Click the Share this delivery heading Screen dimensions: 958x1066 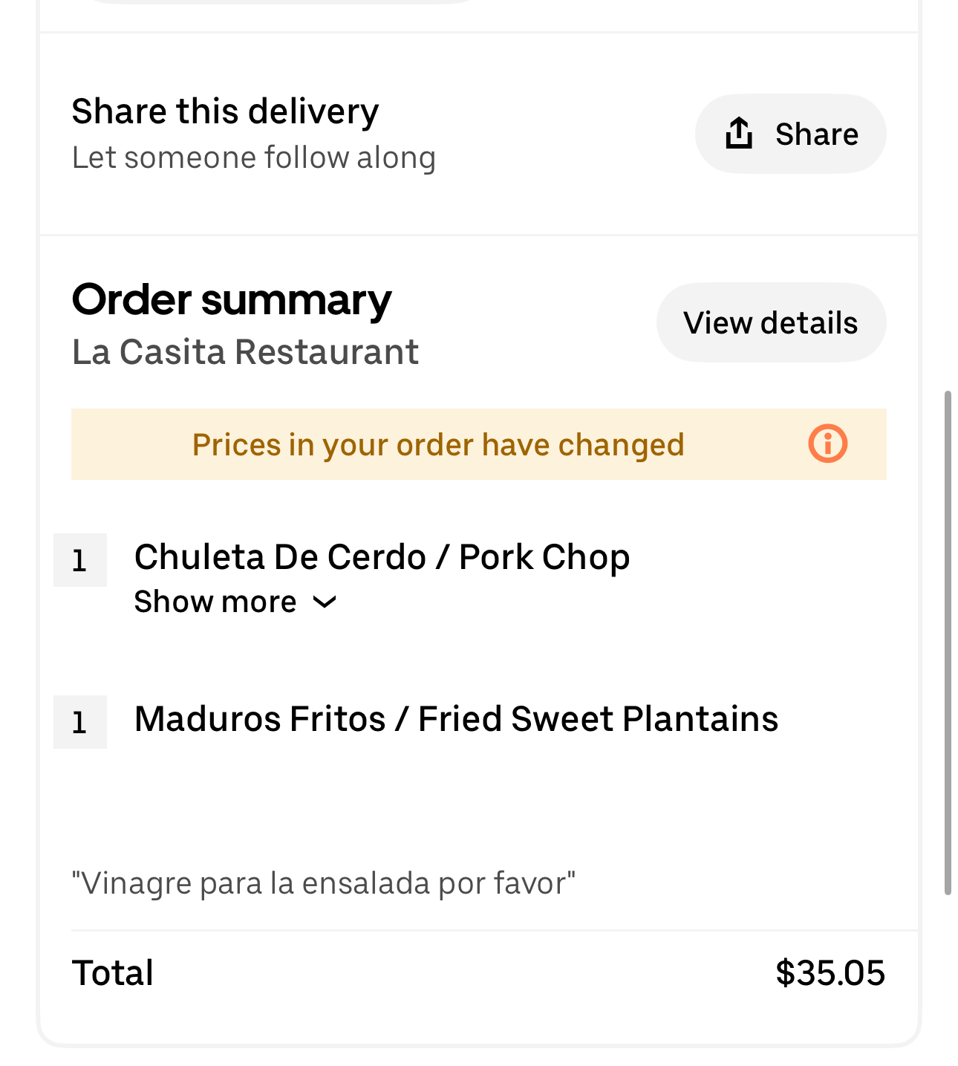coord(225,111)
